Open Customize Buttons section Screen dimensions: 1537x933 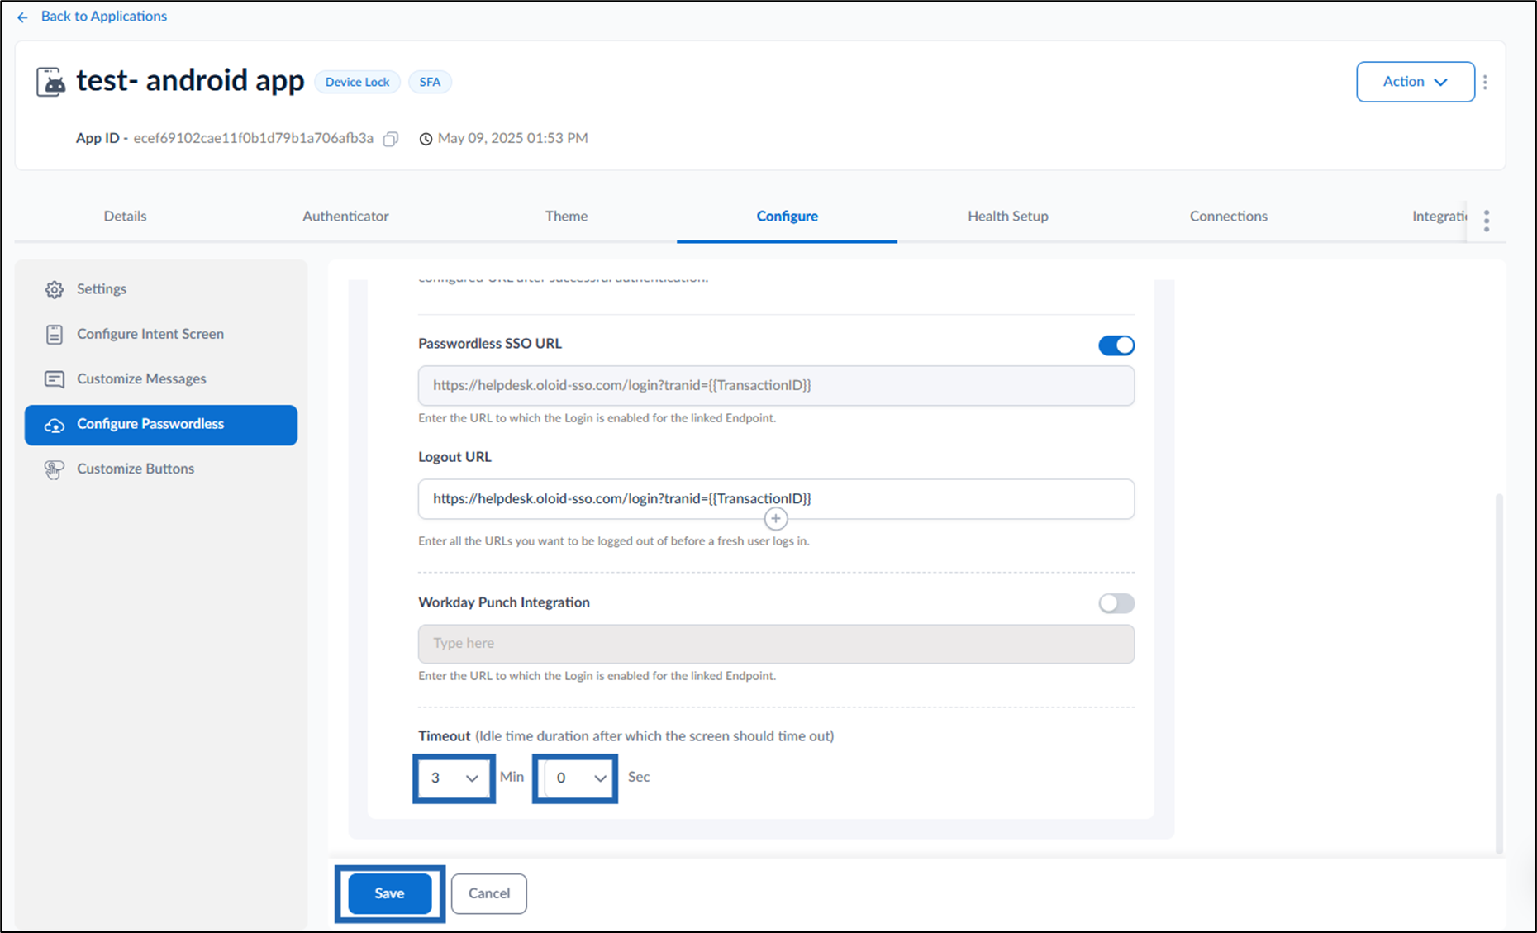click(161, 469)
